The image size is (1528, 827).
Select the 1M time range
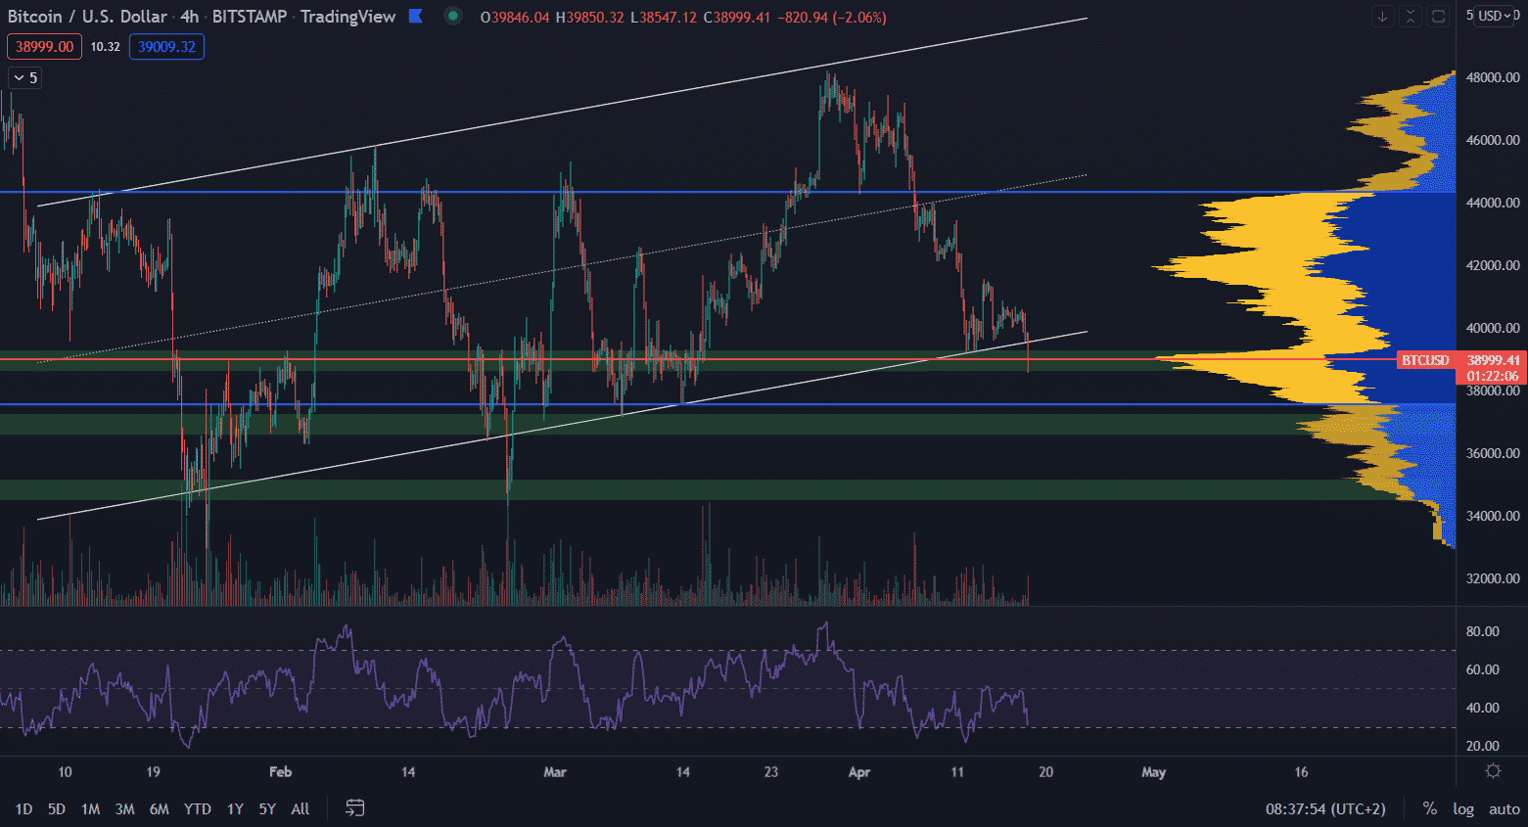pos(90,808)
